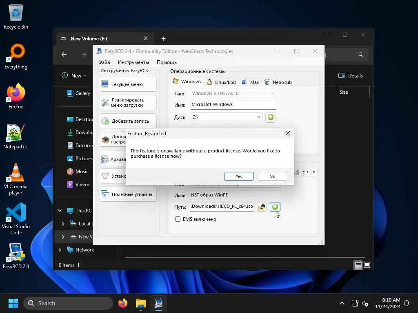This screenshot has height=313, width=418.
Task: Open File Explorer from the taskbar
Action: 141,303
